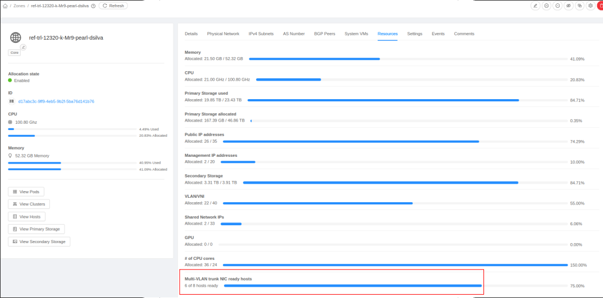
Task: Open the View Secondary Storage button
Action: [x=39, y=241]
